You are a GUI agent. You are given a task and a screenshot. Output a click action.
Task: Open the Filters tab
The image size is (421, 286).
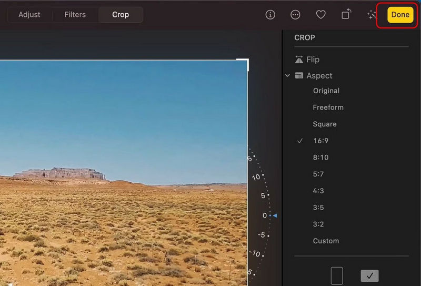75,15
